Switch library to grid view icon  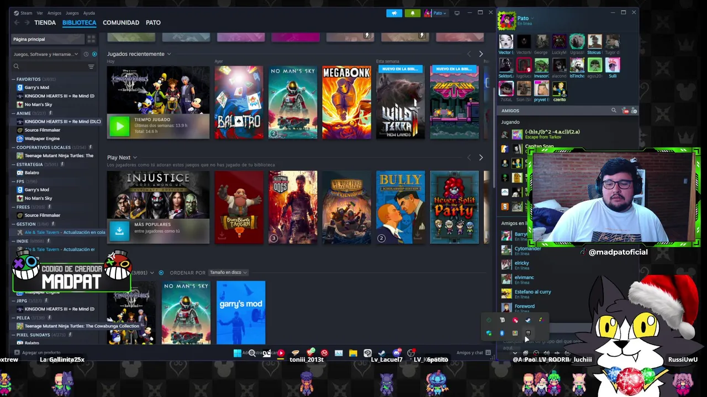[91, 39]
